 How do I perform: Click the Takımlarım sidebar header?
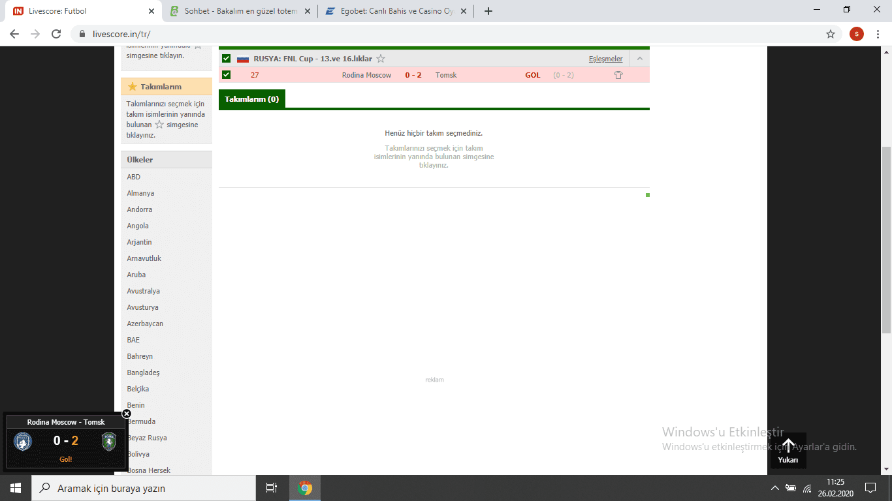click(x=167, y=87)
